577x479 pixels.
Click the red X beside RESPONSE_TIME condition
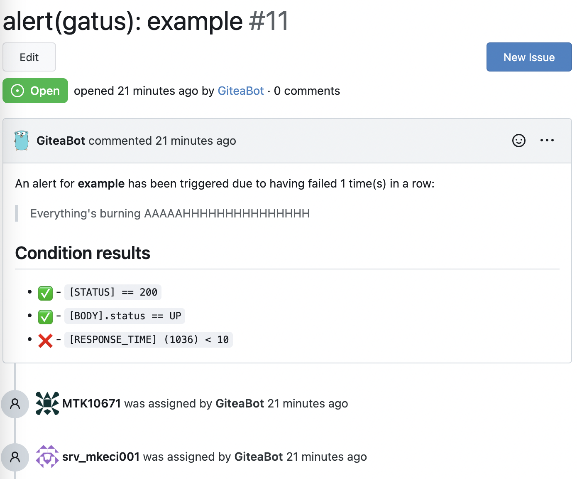(x=45, y=340)
